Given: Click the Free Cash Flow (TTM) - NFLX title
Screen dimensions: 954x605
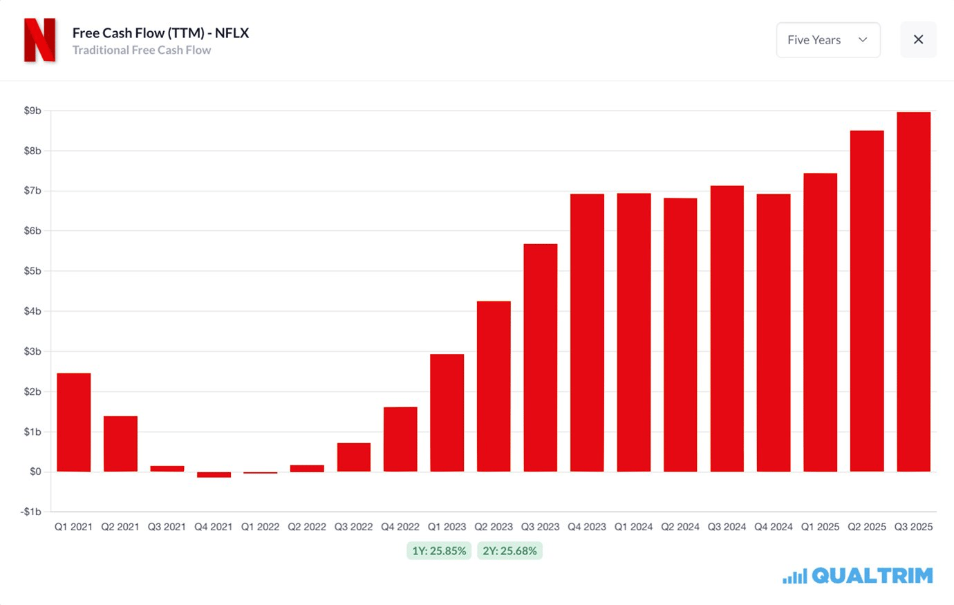Looking at the screenshot, I should click(x=160, y=32).
